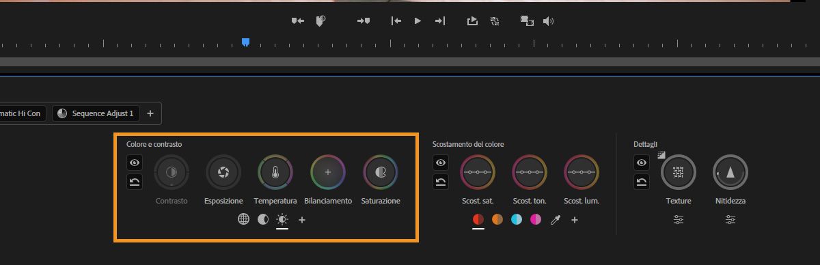Viewport: 820px width, 265px height.
Task: Add a color using plus beside eyedropper
Action: coord(575,219)
